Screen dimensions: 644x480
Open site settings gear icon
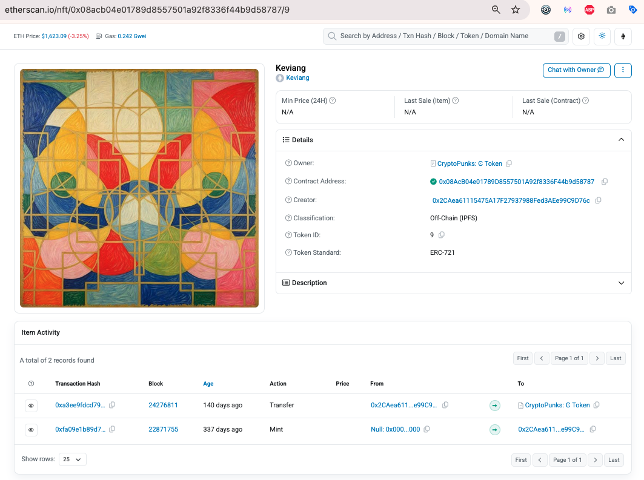click(581, 36)
